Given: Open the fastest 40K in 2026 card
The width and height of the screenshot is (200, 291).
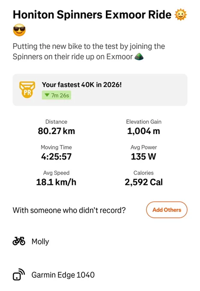Looking at the screenshot, I should (x=100, y=90).
